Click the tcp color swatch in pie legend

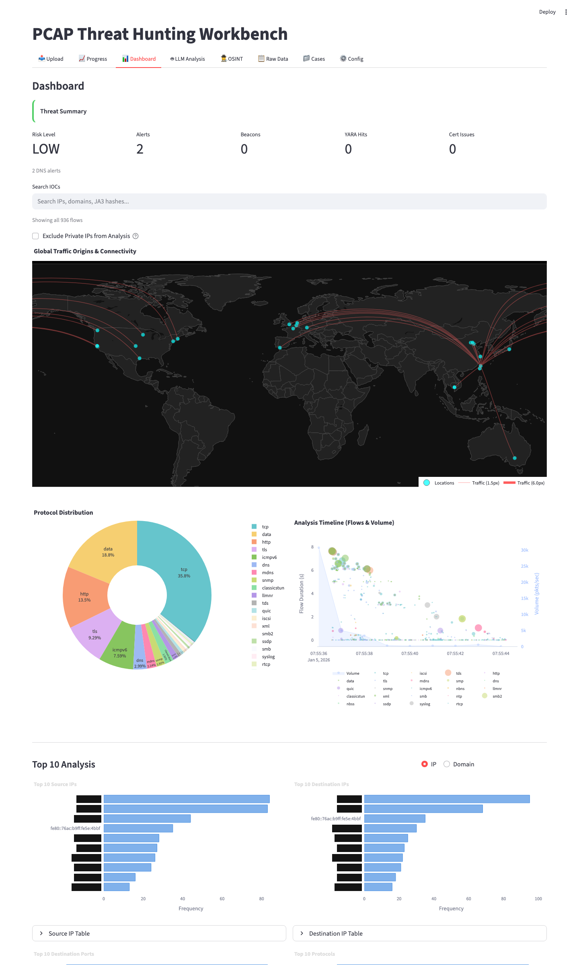point(254,527)
